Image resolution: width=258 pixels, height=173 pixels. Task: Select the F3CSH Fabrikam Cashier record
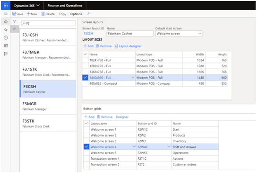48,89
